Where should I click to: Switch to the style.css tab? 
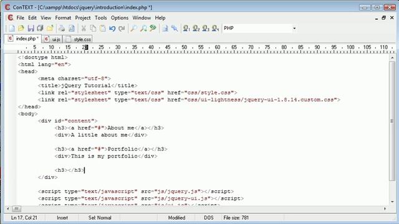pyautogui.click(x=78, y=39)
